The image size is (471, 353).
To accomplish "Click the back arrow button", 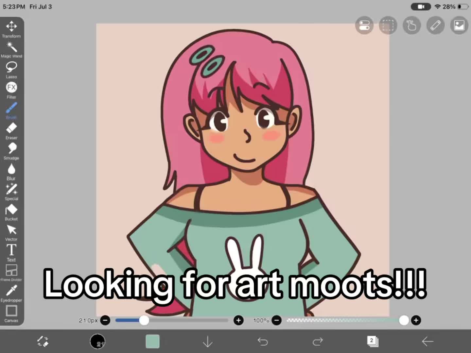I will 427,342.
